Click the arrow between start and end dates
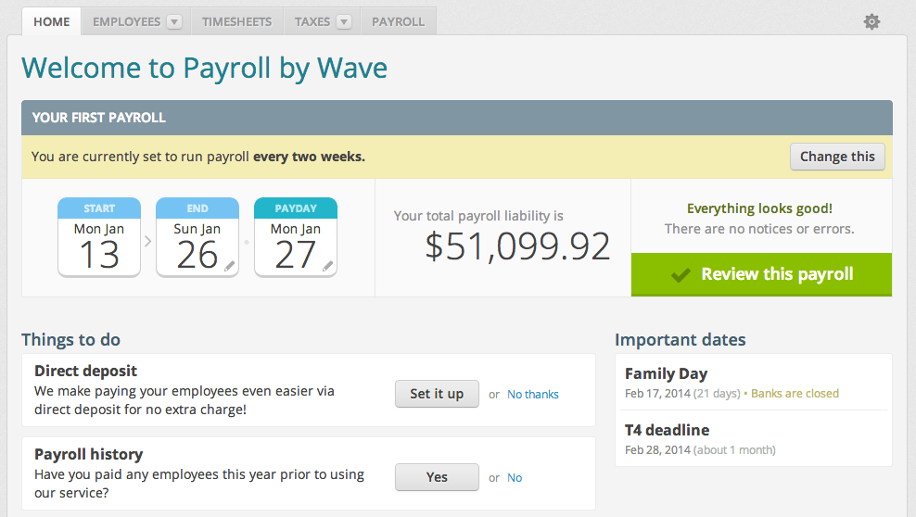916x517 pixels. 147,241
